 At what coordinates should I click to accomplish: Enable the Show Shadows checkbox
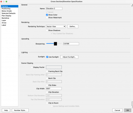pos(47,30)
